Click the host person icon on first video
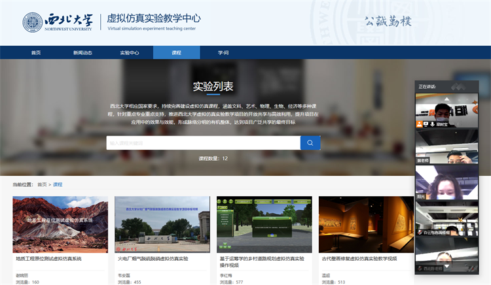Screen dimensions: 491x285 419,123
